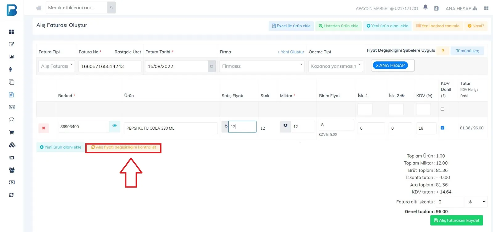Click the copy pages icon in sidebar
The height and width of the screenshot is (232, 493).
pyautogui.click(x=11, y=82)
